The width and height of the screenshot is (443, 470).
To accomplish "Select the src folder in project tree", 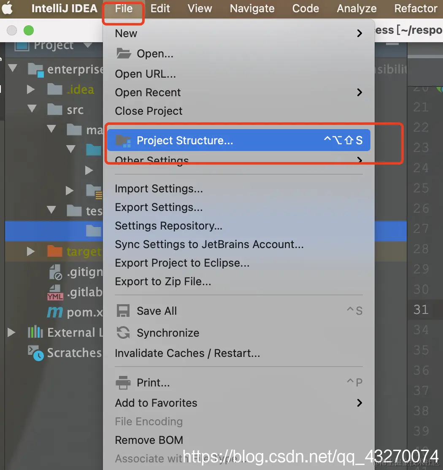I will pos(66,109).
